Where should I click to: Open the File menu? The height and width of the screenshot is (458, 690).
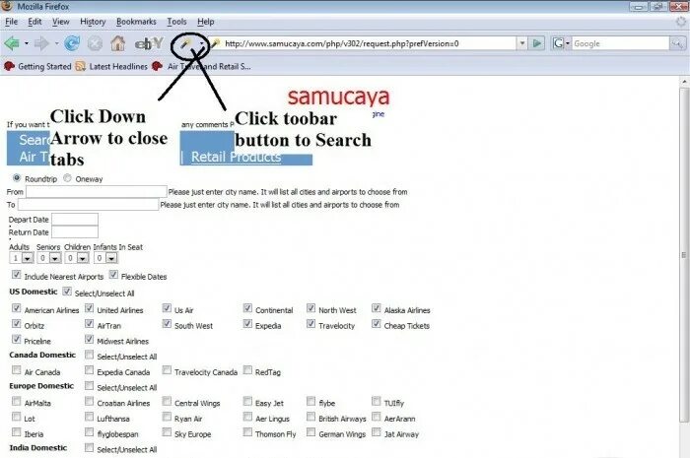pos(12,22)
